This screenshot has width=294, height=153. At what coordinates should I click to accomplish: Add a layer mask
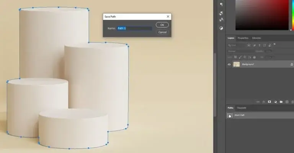[269, 102]
